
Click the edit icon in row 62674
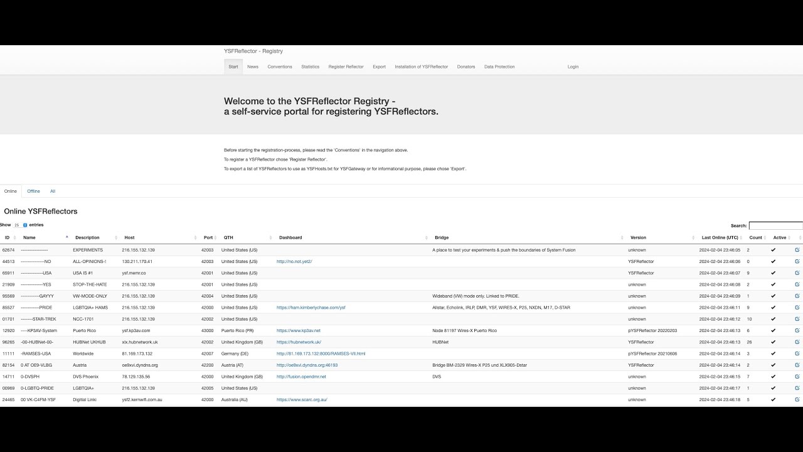click(x=797, y=250)
